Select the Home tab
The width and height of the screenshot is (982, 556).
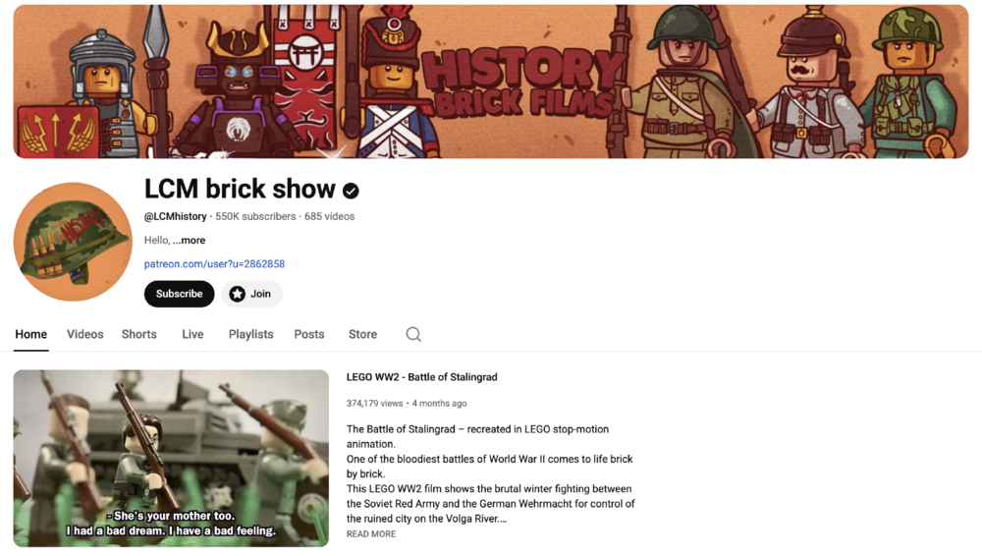point(30,334)
